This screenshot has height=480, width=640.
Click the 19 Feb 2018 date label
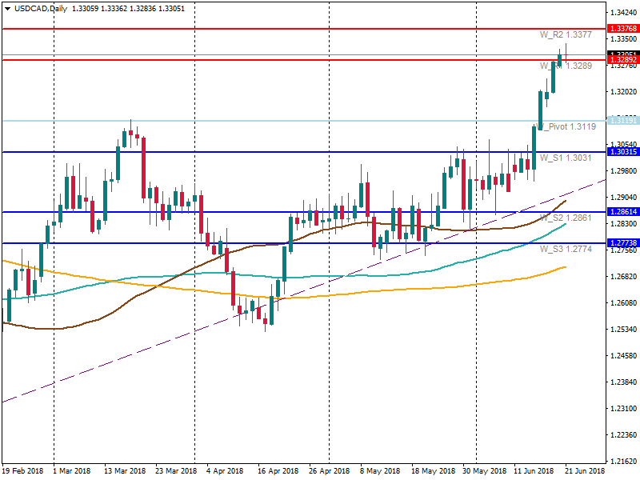coord(23,472)
